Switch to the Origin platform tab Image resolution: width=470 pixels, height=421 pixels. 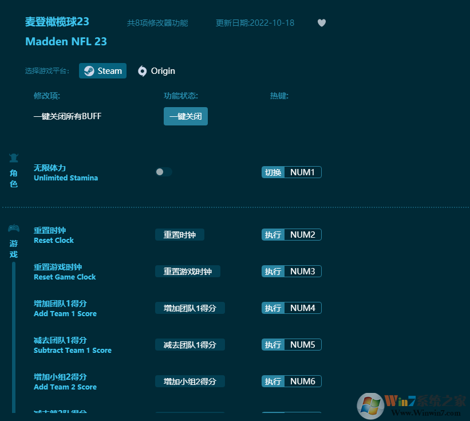[156, 70]
